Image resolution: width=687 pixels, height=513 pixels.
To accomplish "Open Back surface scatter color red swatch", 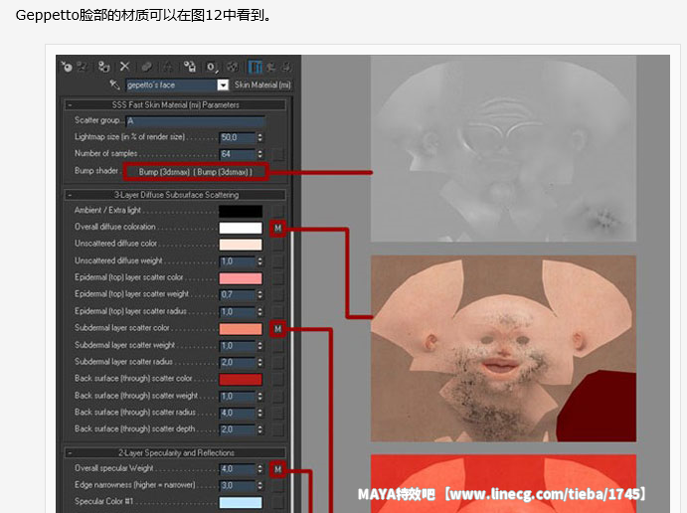I will tap(241, 380).
